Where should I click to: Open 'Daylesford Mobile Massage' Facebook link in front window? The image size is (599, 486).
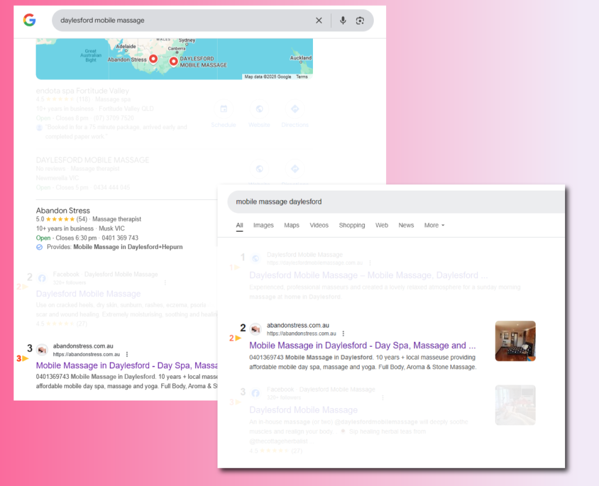click(304, 410)
